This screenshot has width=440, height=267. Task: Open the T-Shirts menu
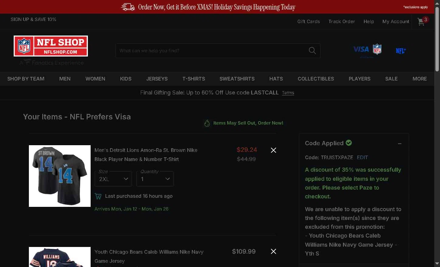[x=194, y=79]
